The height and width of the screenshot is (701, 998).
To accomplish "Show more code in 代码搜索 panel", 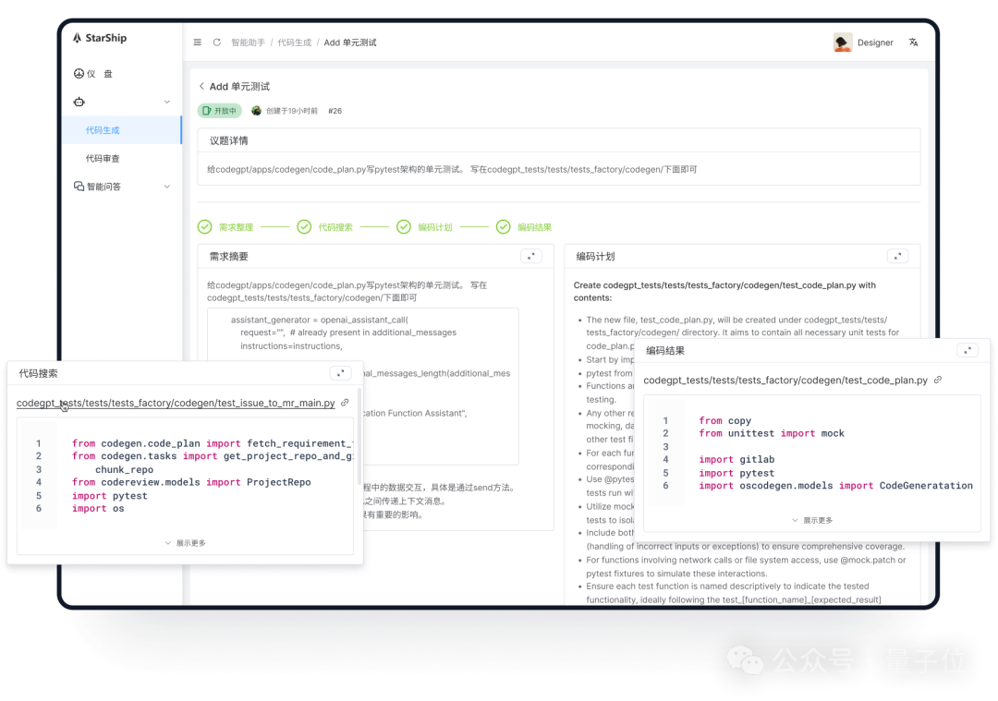I will pos(186,543).
